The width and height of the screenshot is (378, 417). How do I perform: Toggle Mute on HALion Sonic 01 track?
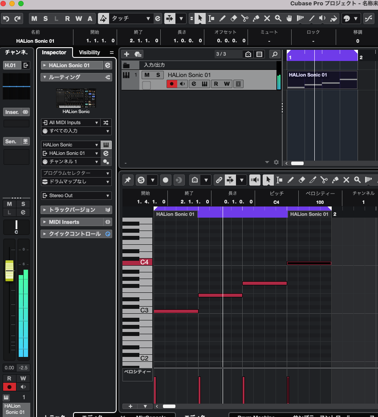(x=147, y=75)
